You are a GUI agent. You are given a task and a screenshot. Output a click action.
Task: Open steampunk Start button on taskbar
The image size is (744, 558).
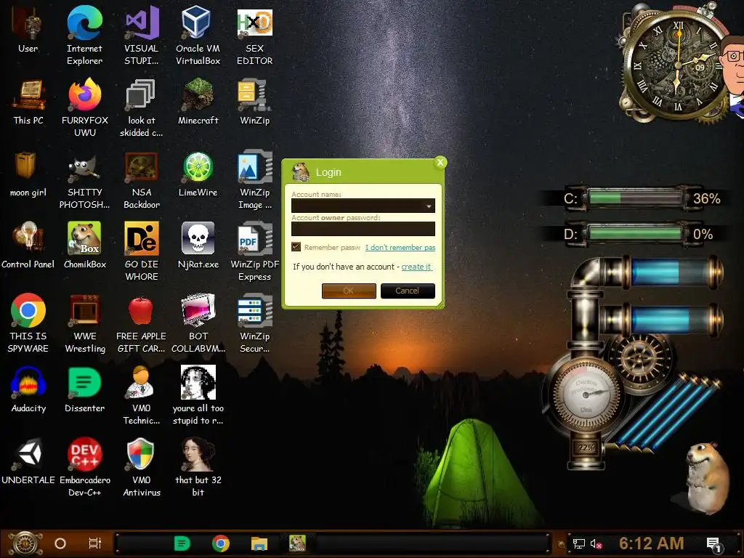26,543
